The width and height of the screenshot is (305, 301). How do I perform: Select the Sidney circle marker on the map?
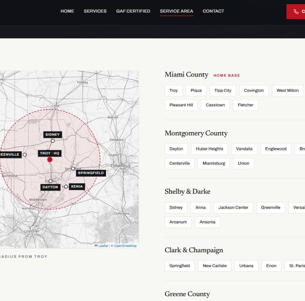tap(53, 141)
